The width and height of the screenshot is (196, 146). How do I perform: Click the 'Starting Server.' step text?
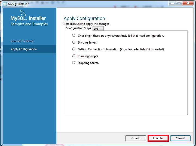click(x=87, y=42)
